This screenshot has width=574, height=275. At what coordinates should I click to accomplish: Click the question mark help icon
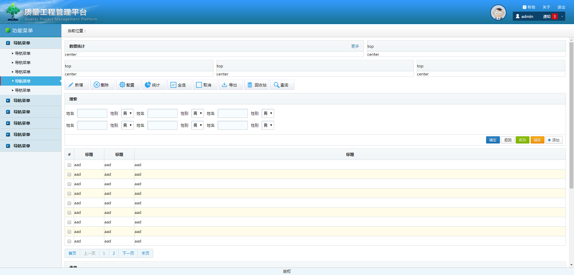[524, 7]
